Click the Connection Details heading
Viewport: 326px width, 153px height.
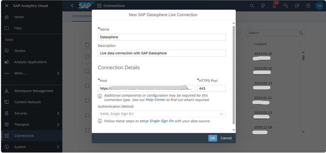[x=119, y=68]
